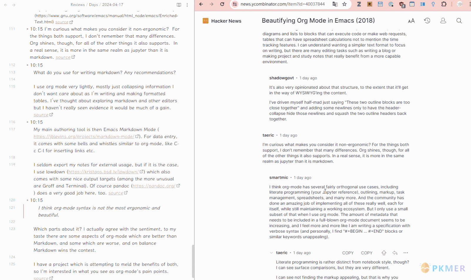Open search with the magnifier icon
This screenshot has width=471, height=280.
tap(459, 21)
